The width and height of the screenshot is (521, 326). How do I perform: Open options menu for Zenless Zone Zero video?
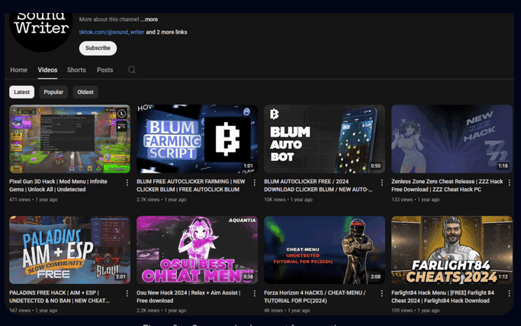pyautogui.click(x=510, y=183)
